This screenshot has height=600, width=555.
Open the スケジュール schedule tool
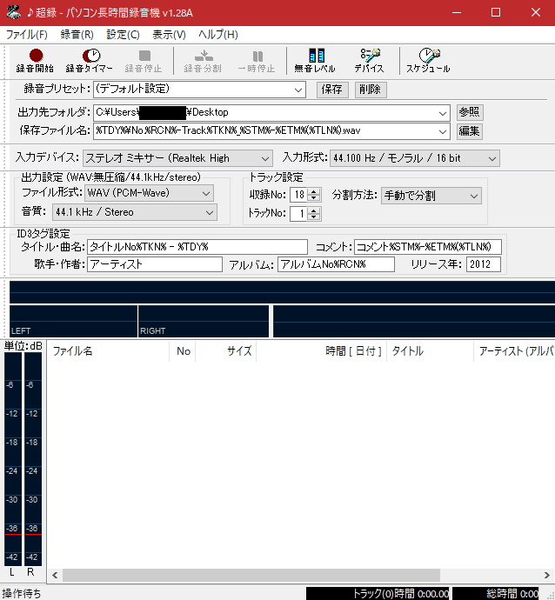point(428,61)
